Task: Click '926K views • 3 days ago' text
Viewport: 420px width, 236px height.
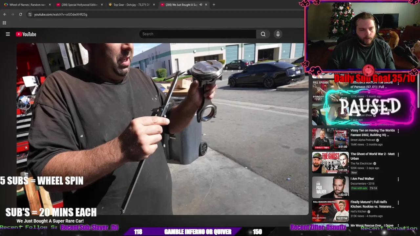Action: [365, 168]
